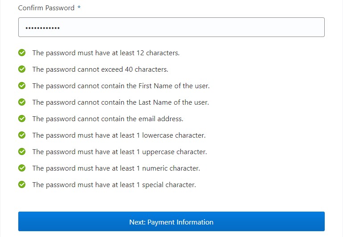Viewport: 343px width, 237px height.
Task: Click the green check beside First Name rule
Action: coord(22,86)
